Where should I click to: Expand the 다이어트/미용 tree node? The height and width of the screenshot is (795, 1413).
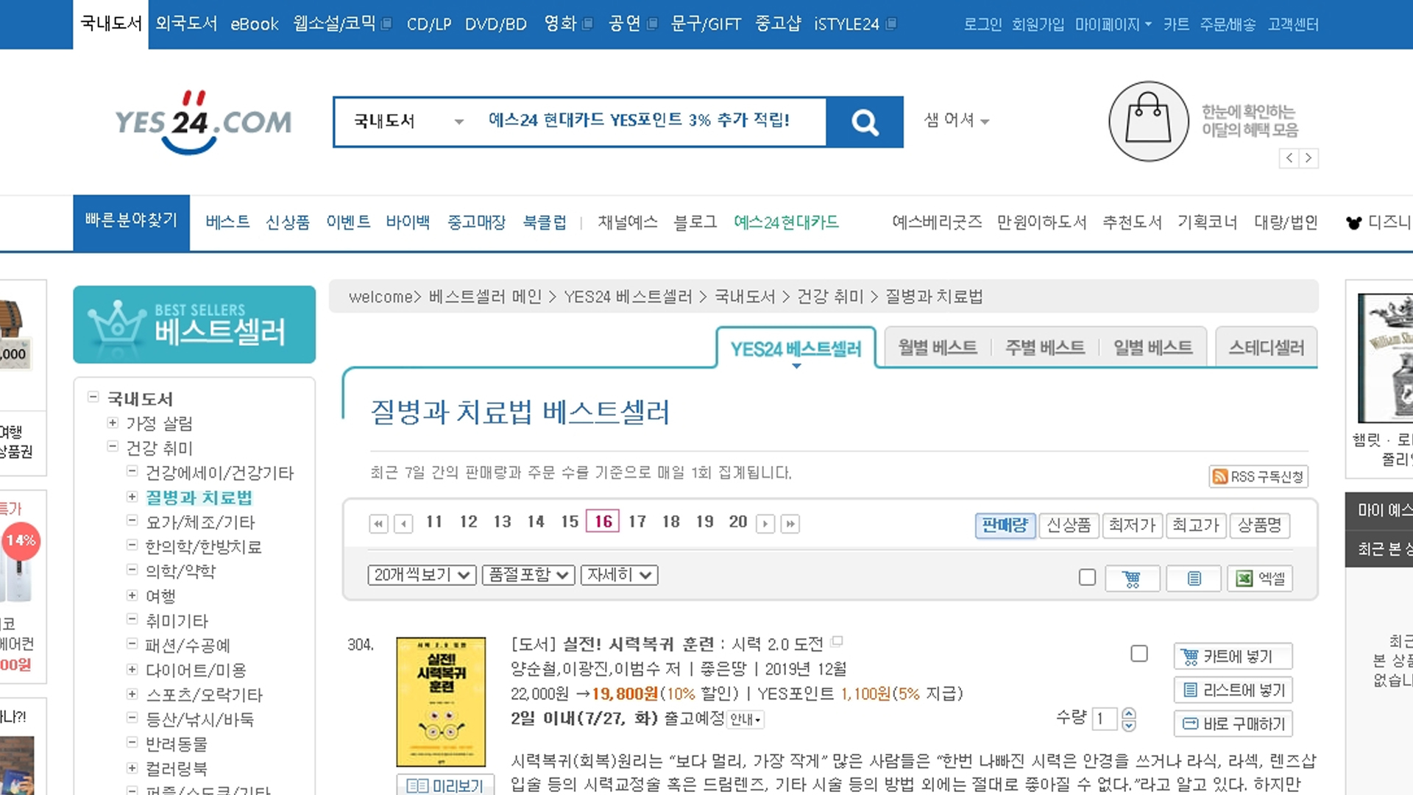coord(132,669)
